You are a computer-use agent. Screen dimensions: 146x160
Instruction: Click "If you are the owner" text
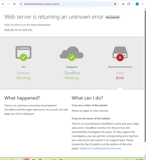click(x=91, y=118)
